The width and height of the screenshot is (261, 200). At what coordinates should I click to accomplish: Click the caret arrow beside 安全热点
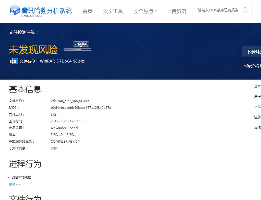click(156, 12)
